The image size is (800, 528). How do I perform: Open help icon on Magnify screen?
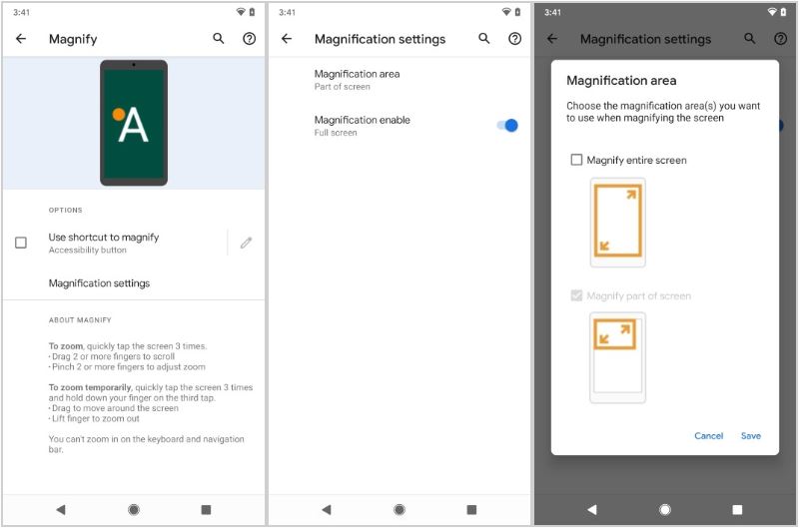coord(249,39)
